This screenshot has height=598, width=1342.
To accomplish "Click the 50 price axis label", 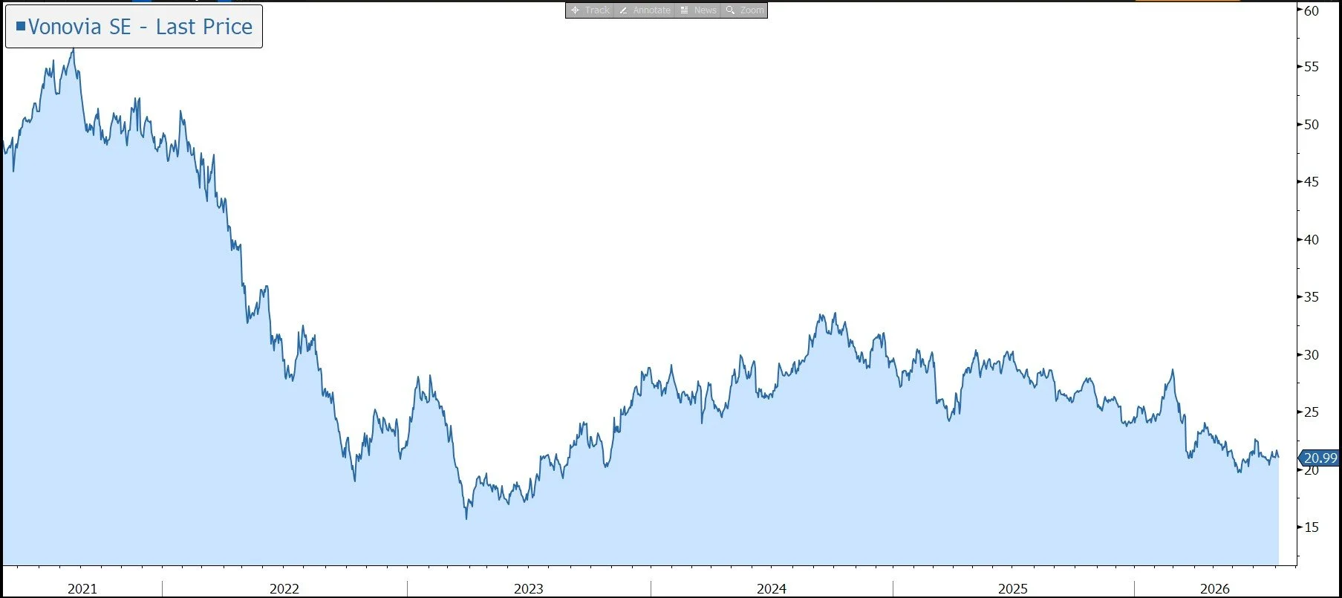I will [x=1312, y=125].
